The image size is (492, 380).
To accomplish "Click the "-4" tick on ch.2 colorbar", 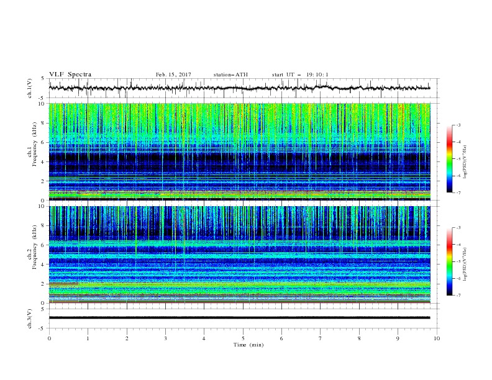I will coord(458,245).
